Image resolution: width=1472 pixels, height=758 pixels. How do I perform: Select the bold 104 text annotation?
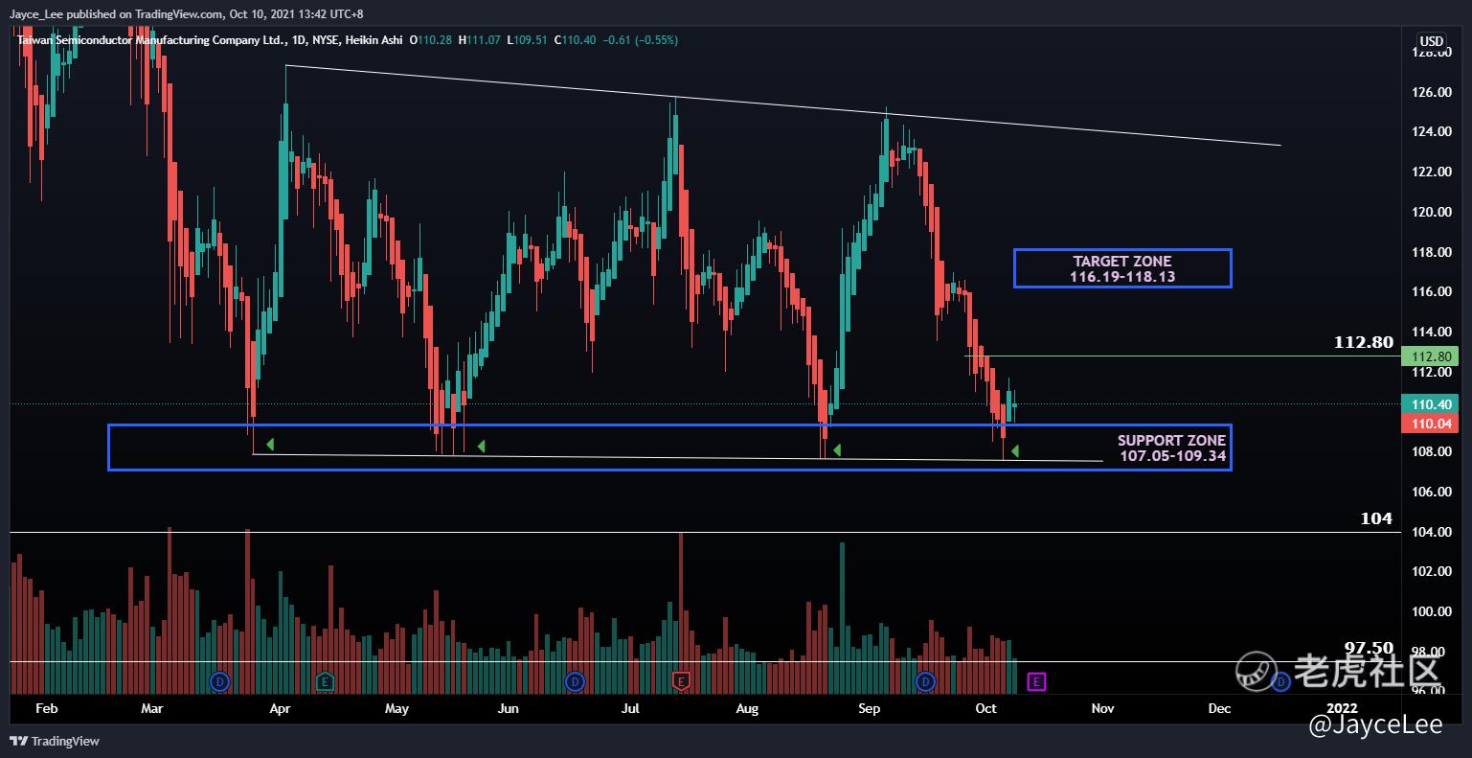coord(1376,518)
